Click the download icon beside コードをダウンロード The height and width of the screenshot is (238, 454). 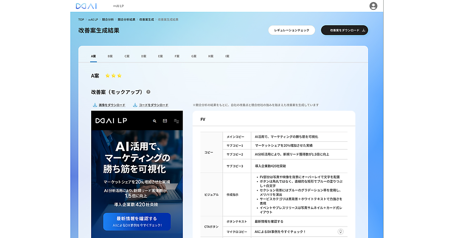(135, 105)
